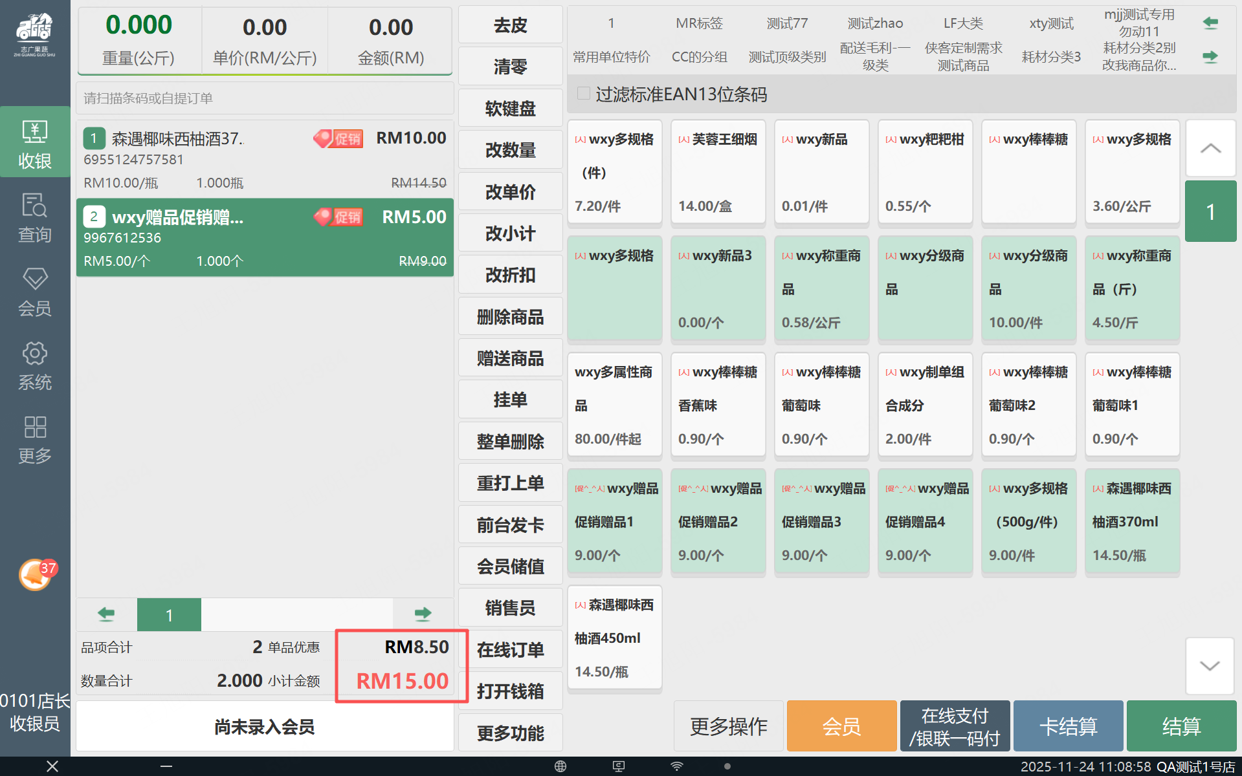Select the LF大类 category tab
This screenshot has width=1242, height=776.
tap(963, 23)
